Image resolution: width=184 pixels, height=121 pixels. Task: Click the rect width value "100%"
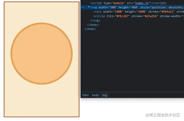pos(118,12)
